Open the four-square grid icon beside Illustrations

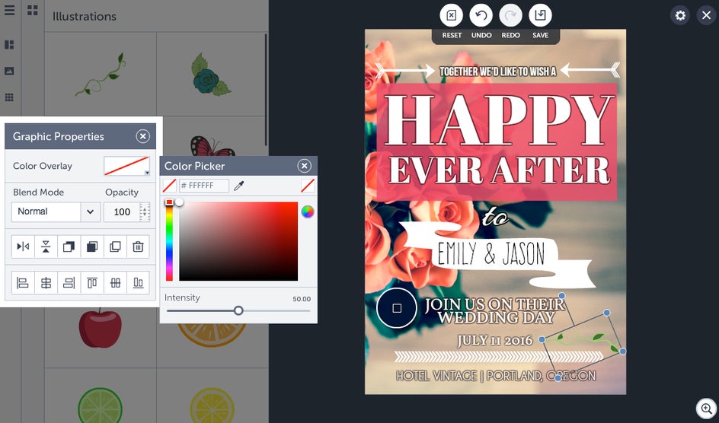[33, 10]
